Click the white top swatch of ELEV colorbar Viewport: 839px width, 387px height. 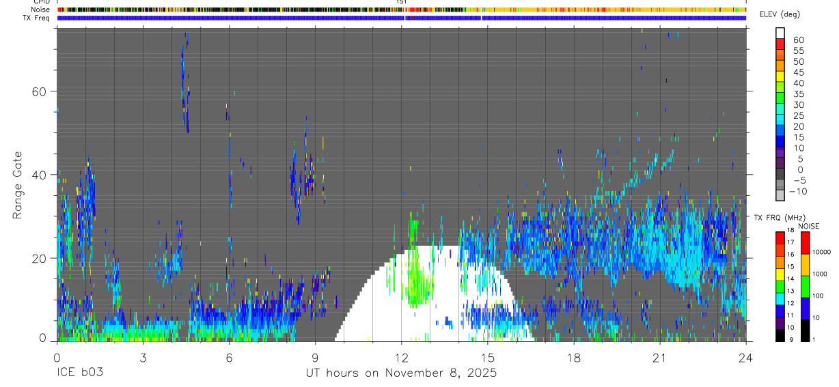tap(780, 32)
